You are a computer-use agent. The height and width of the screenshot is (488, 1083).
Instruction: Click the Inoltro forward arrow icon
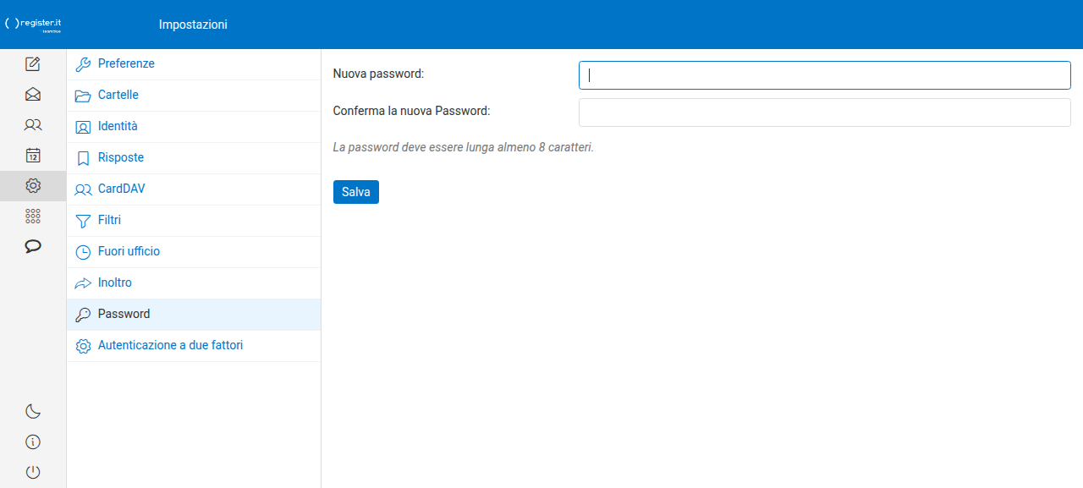(x=83, y=283)
